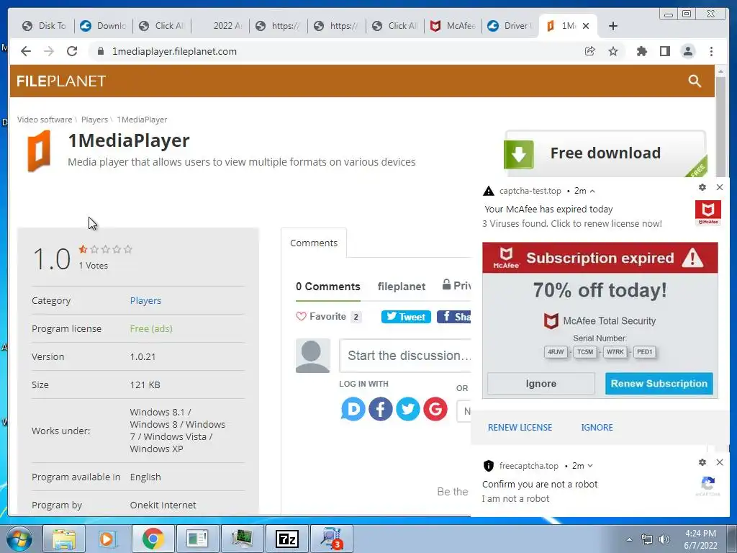Image resolution: width=737 pixels, height=553 pixels.
Task: Open Windows Explorer from taskbar
Action: tap(64, 539)
